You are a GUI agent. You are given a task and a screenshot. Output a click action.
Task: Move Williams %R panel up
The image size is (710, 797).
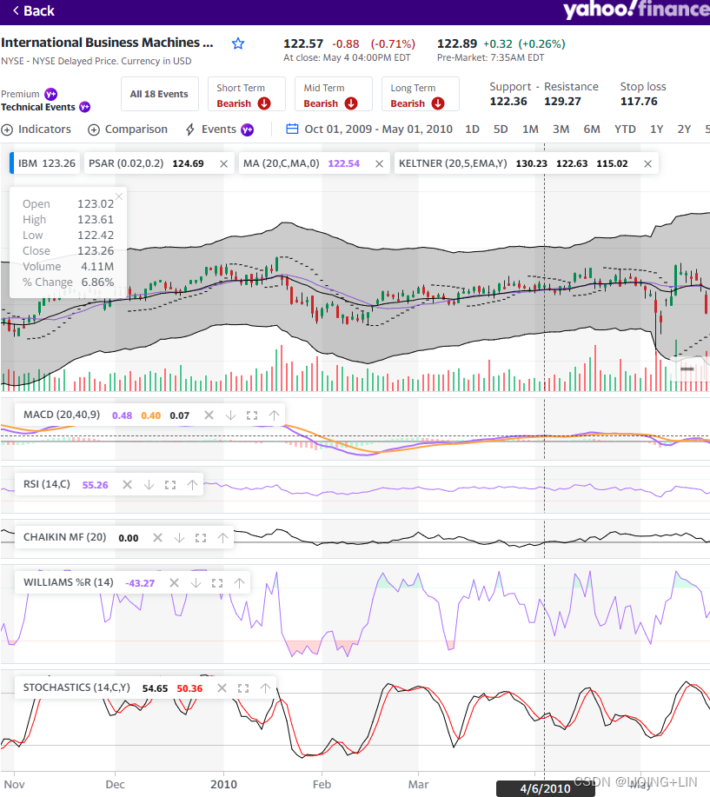coord(239,583)
